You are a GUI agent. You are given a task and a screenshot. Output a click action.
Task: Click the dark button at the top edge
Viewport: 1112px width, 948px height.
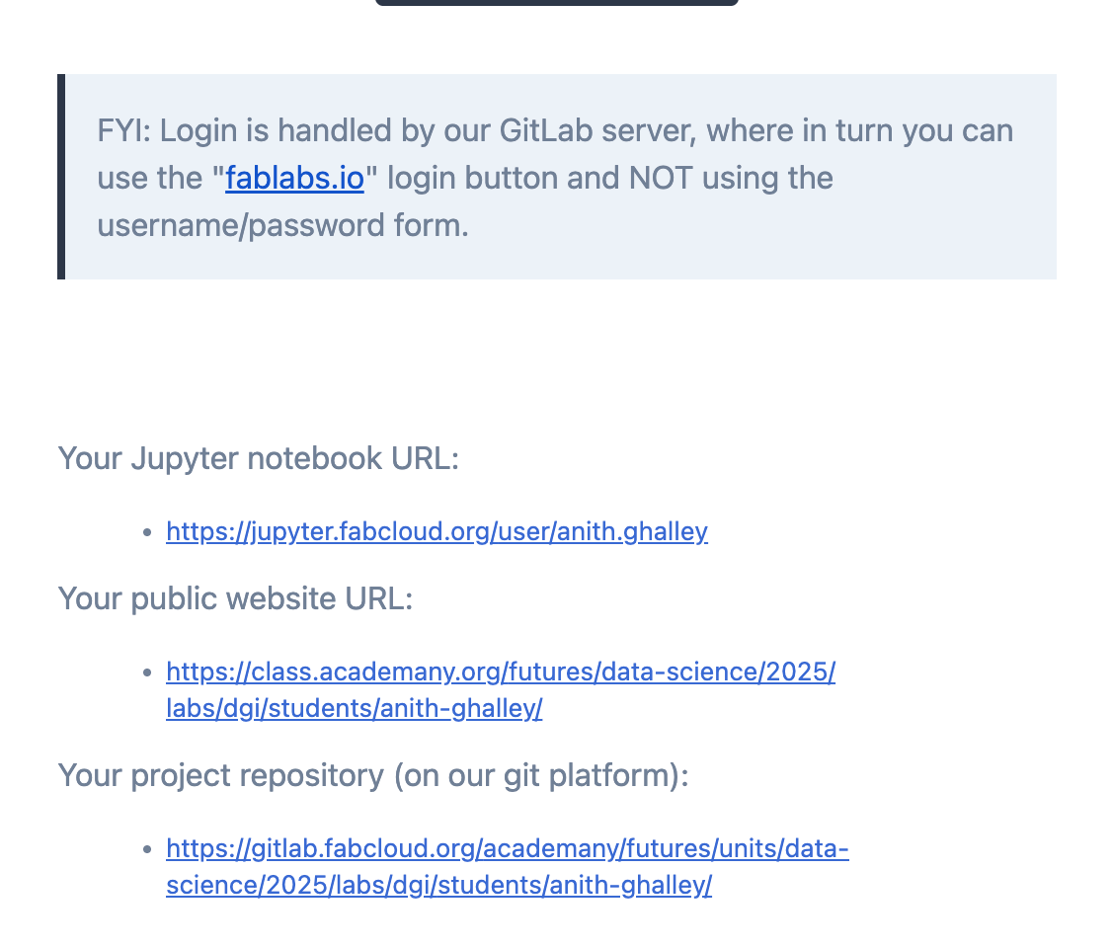coord(556,3)
